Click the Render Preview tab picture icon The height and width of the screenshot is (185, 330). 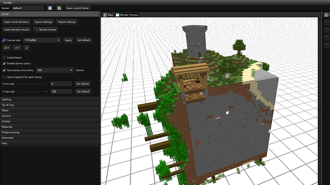coord(117,15)
